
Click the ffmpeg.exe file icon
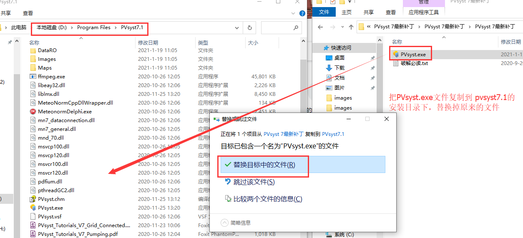click(33, 77)
